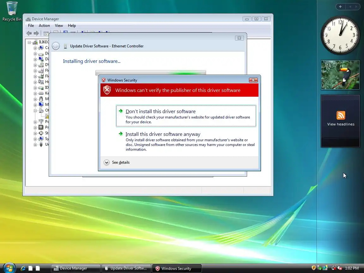Click the orange RSS feed icon
This screenshot has width=364, height=273.
[x=341, y=115]
